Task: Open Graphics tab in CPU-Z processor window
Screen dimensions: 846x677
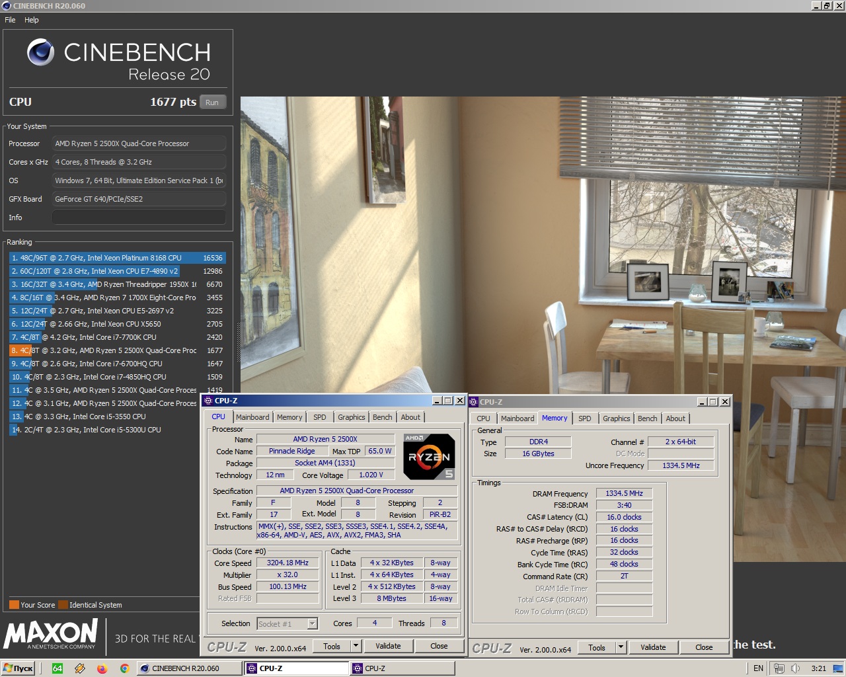Action: pyautogui.click(x=352, y=417)
